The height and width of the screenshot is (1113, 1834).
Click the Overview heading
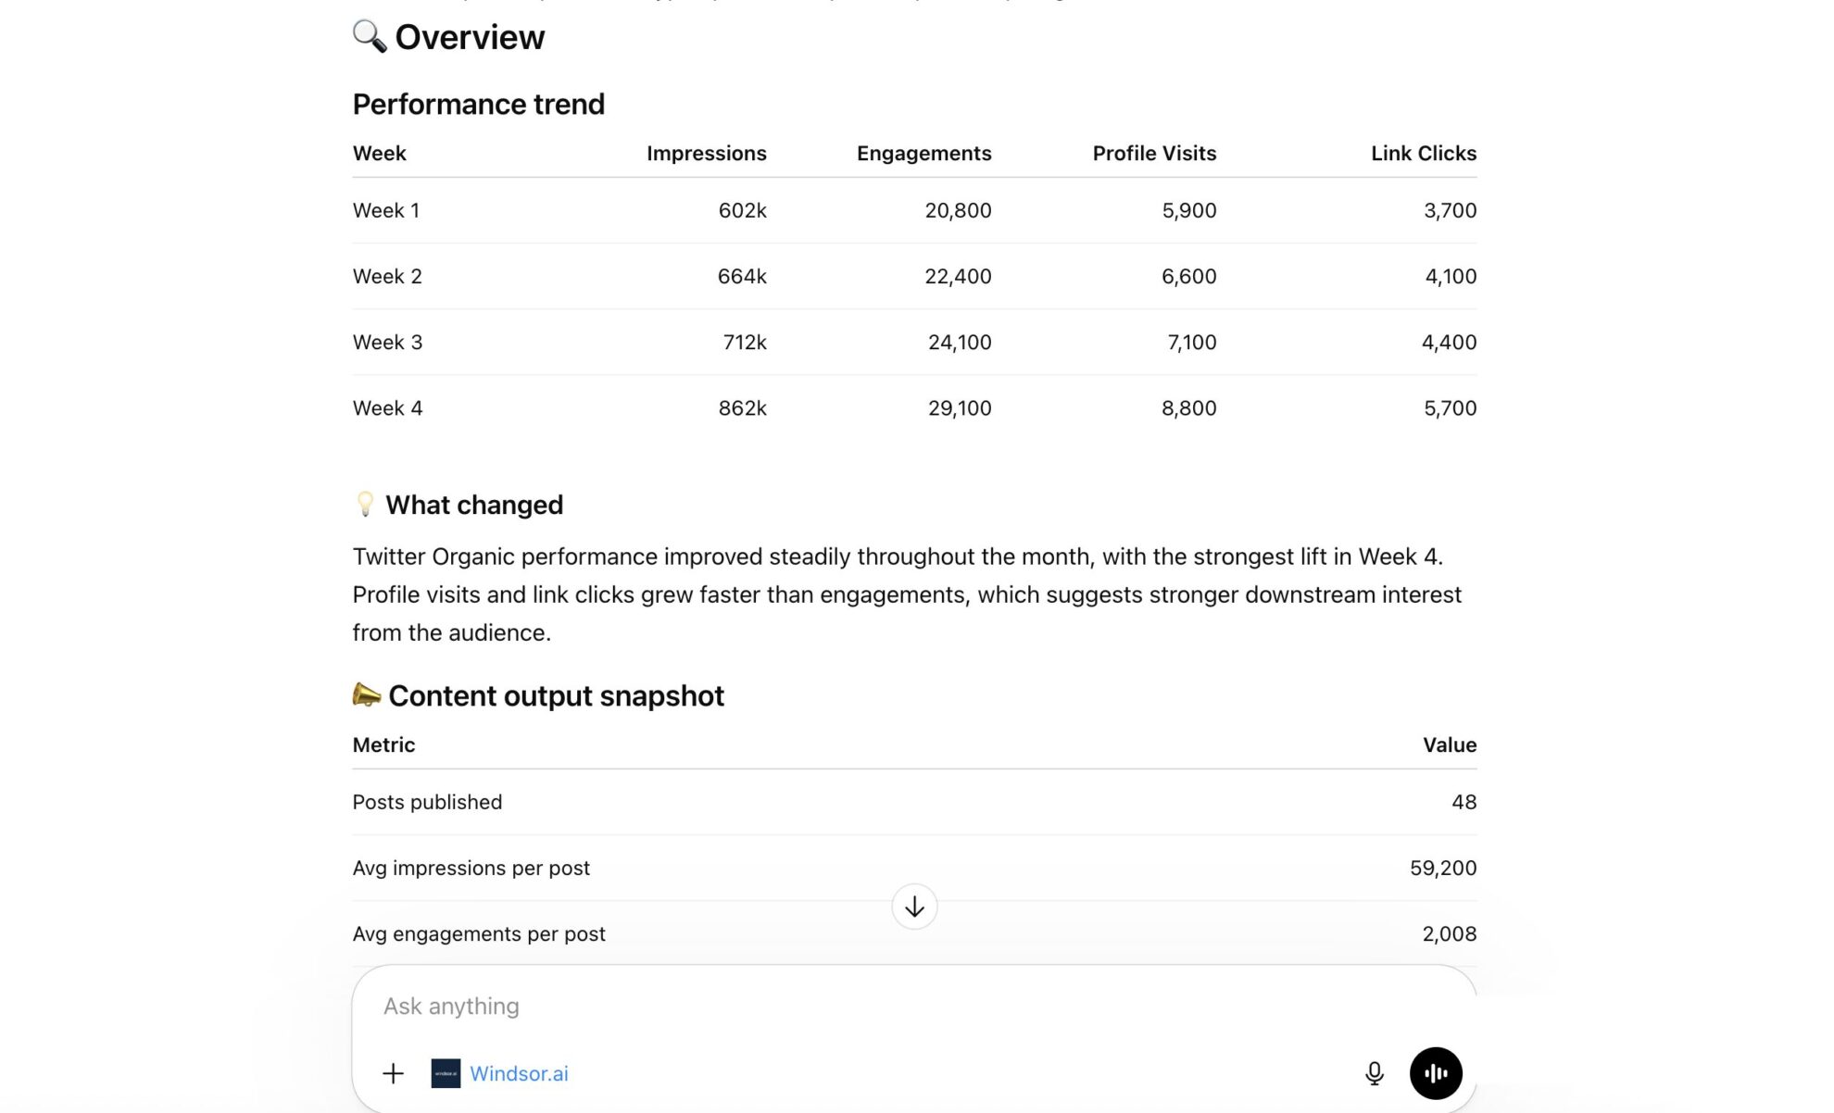(x=470, y=37)
